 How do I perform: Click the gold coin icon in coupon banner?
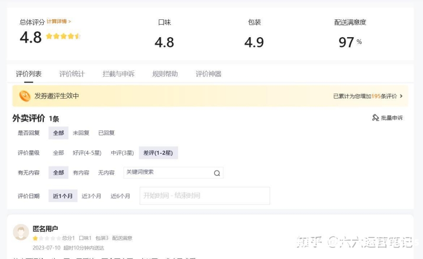click(x=25, y=96)
